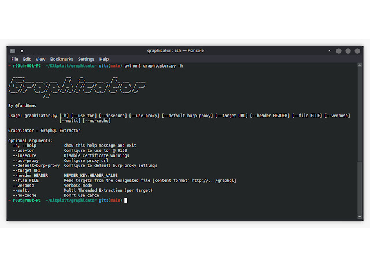The height and width of the screenshot is (267, 370).
Task: Close the graphicator Konsole window
Action: (x=357, y=51)
